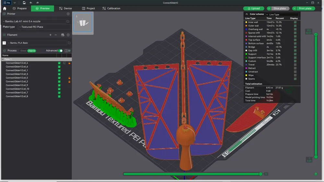The width and height of the screenshot is (324, 182).
Task: Click the compare presets icon beside Advanced
Action: (69, 51)
